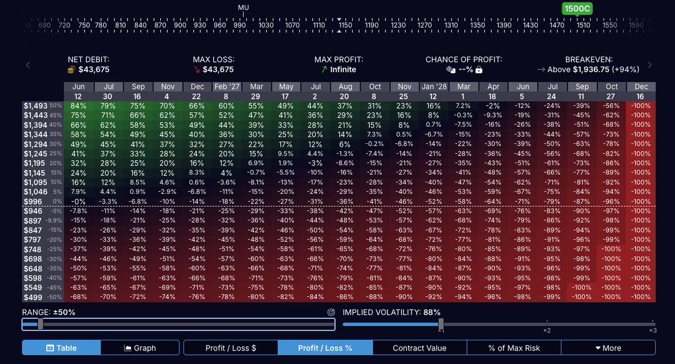Click 4.4% cell in $1,245 row

[316, 153]
